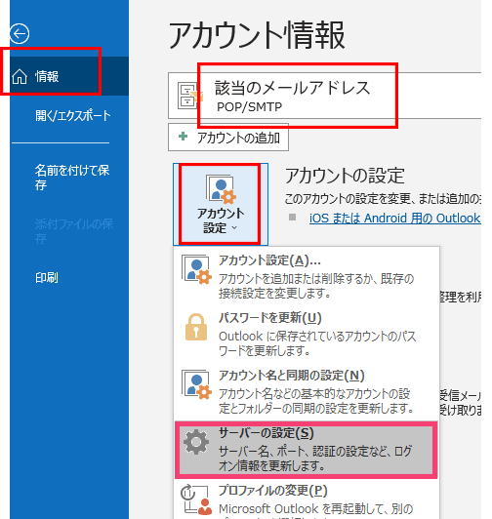Click the person-with-gear icon on the アカウント設定 button
Viewport: 492px width, 519px height.
pyautogui.click(x=221, y=189)
